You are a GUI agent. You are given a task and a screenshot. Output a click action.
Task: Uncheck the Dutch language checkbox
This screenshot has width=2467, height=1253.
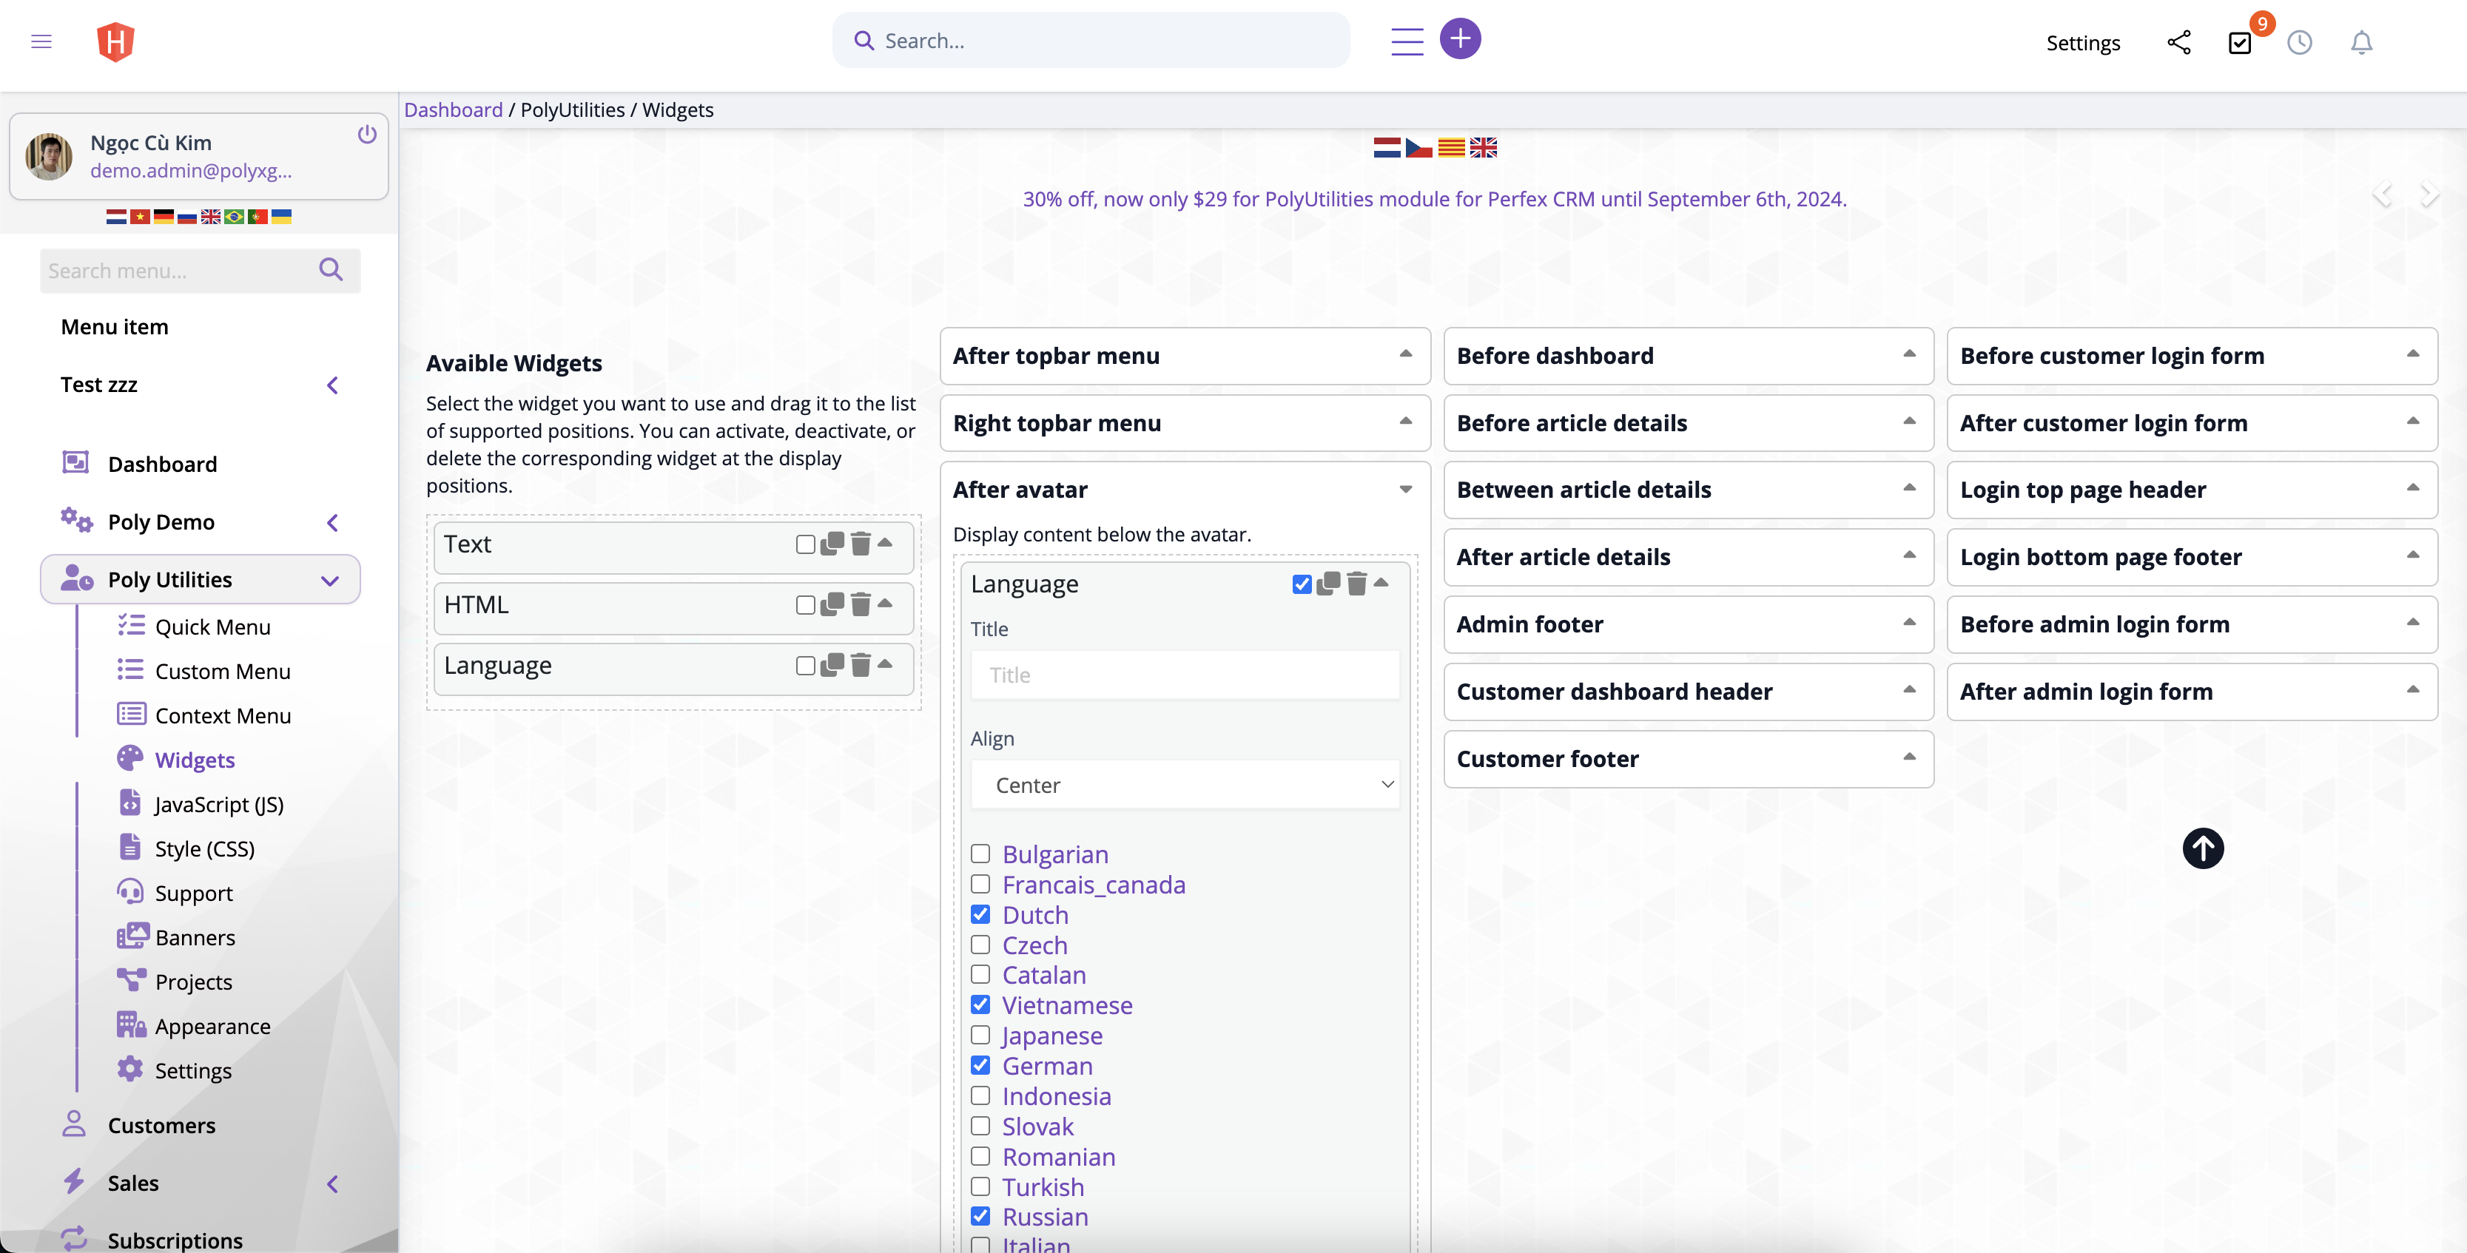coord(980,914)
